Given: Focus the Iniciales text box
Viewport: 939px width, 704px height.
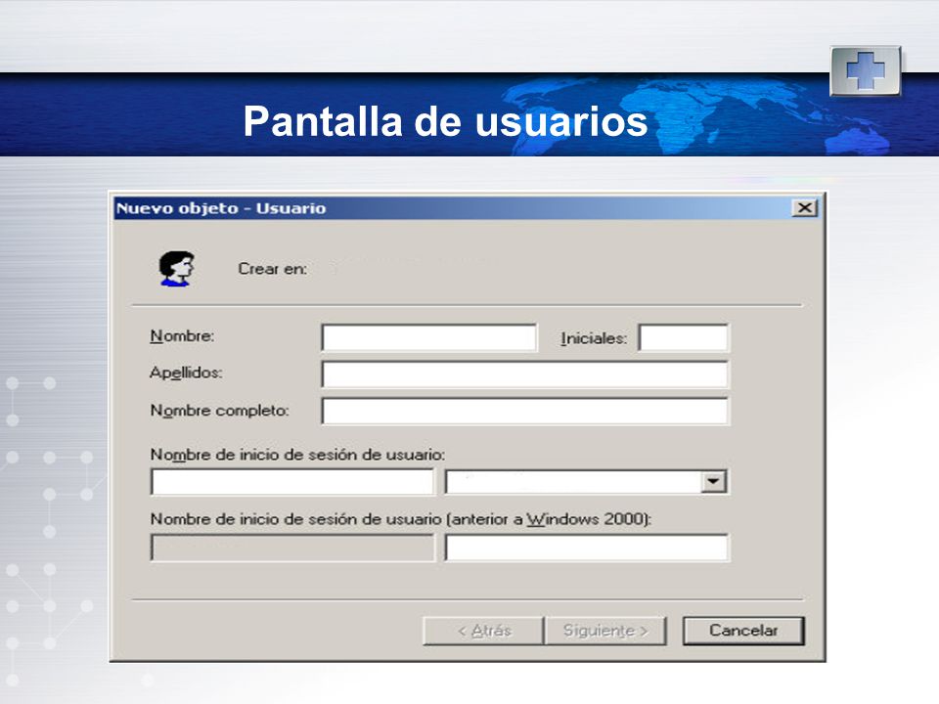Looking at the screenshot, I should click(x=684, y=337).
